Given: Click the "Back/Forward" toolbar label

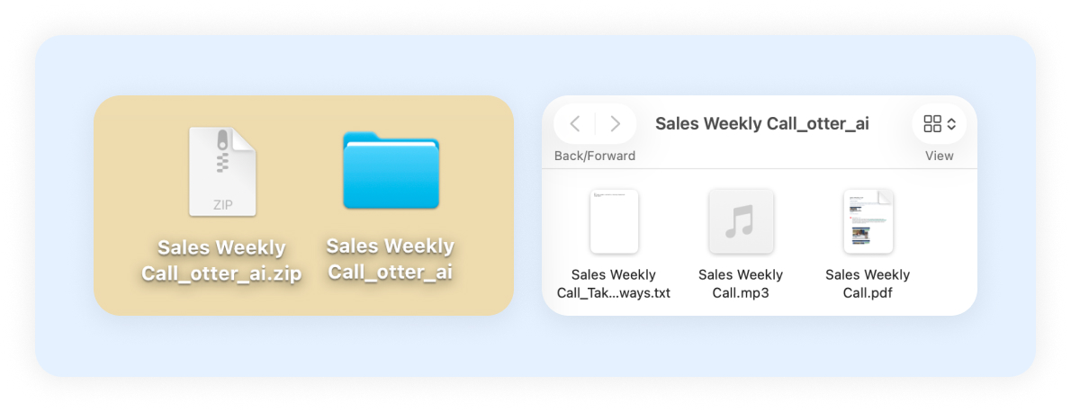Looking at the screenshot, I should 595,156.
